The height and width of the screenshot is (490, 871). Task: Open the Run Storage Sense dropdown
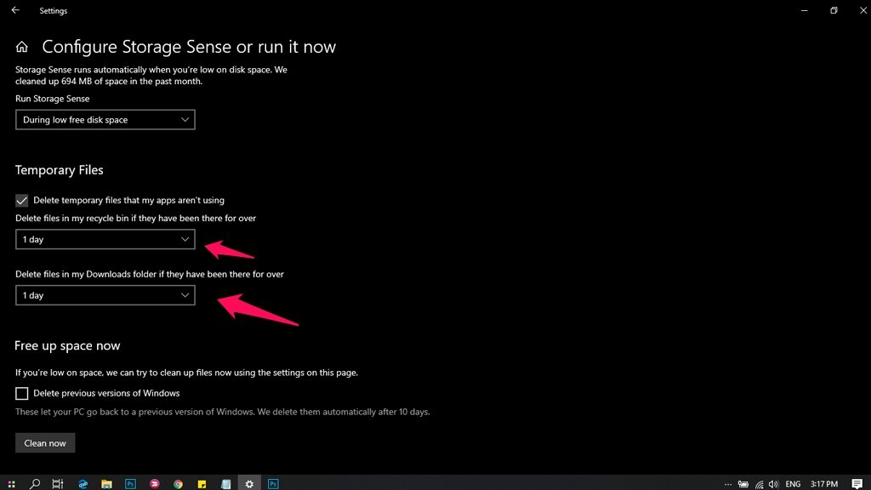105,119
